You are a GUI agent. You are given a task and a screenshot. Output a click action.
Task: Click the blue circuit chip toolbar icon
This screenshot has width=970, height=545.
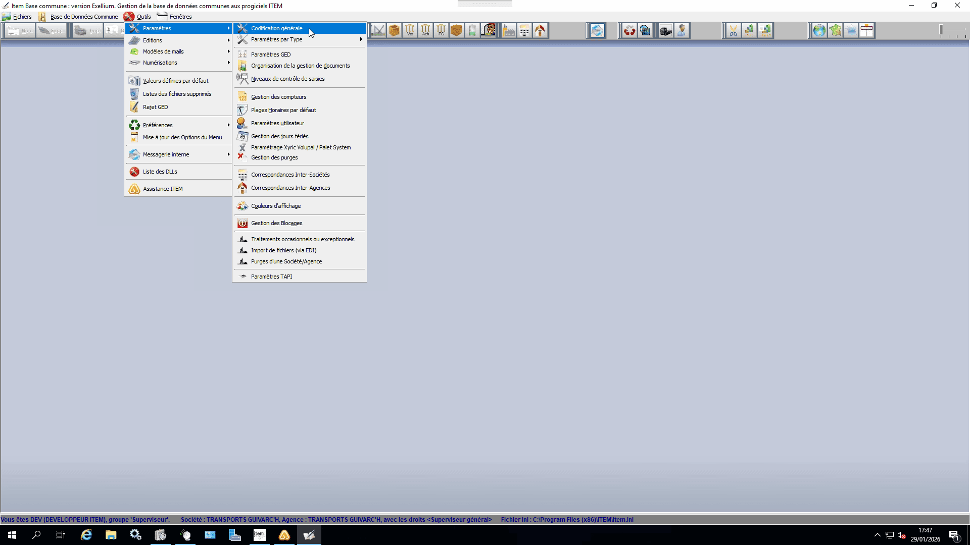pos(645,31)
